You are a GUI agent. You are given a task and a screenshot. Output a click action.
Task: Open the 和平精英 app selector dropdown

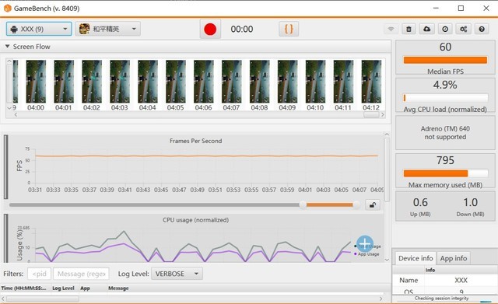(107, 30)
